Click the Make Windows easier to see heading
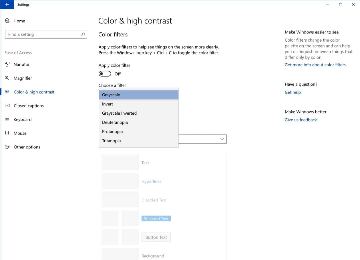Screen dimensions: 360x260 pos(312,32)
